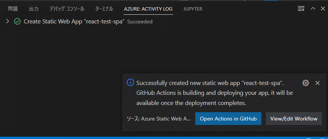Click the Succeeded status label
This screenshot has width=328, height=139.
[x=140, y=22]
